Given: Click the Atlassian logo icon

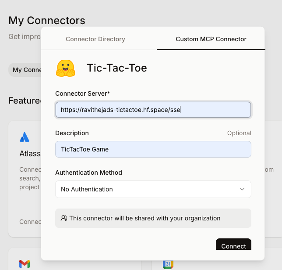Looking at the screenshot, I should point(25,137).
